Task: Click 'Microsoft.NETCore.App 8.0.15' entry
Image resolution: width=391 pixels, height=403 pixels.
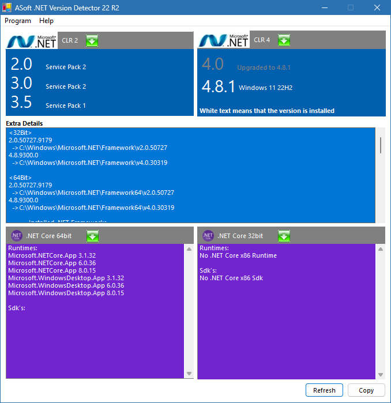Action: [x=52, y=270]
